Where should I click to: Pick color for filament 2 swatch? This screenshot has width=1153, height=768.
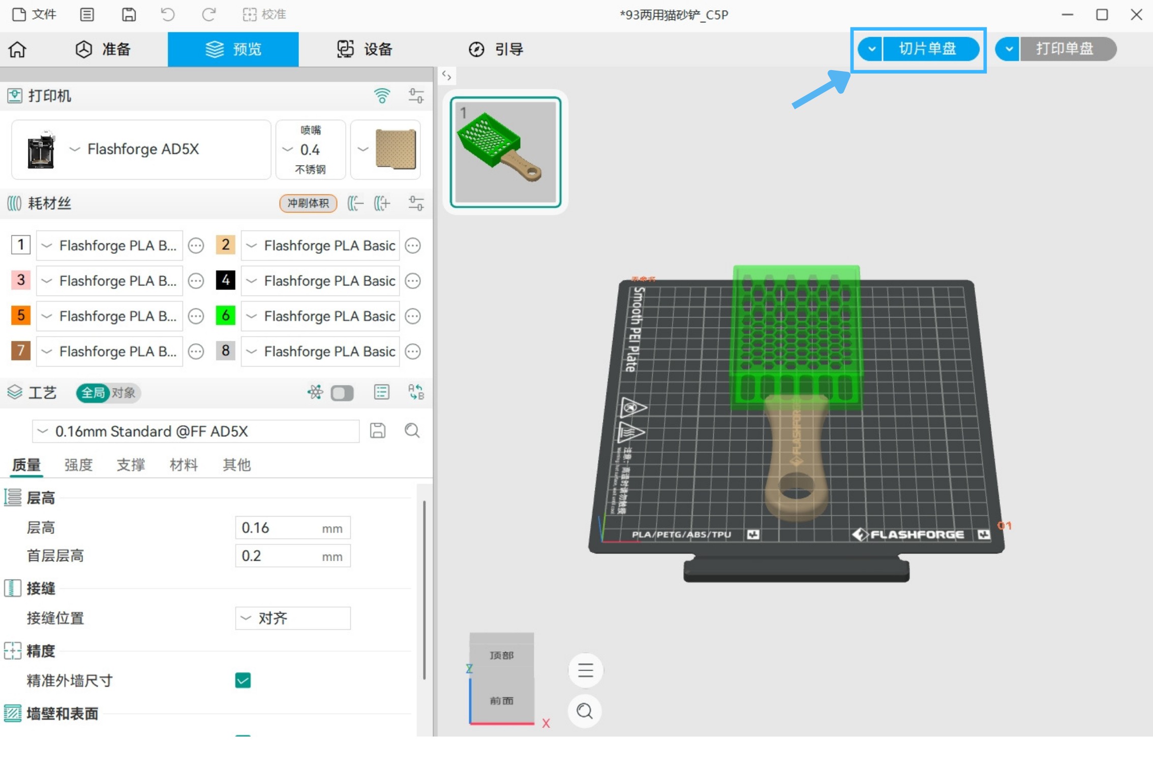pos(225,245)
